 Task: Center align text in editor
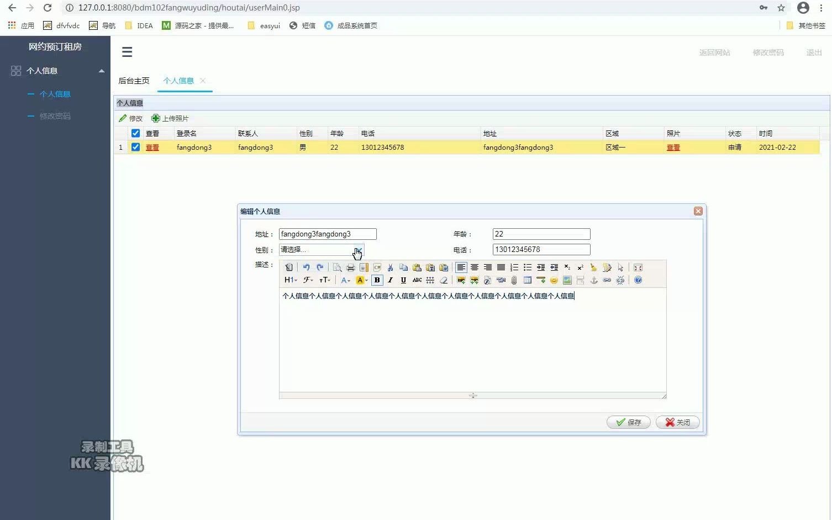tap(475, 267)
